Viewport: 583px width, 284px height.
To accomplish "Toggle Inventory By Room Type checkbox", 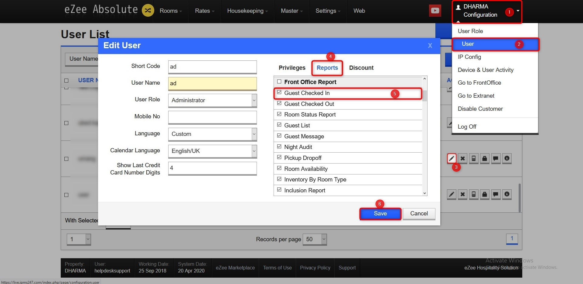I will click(279, 179).
